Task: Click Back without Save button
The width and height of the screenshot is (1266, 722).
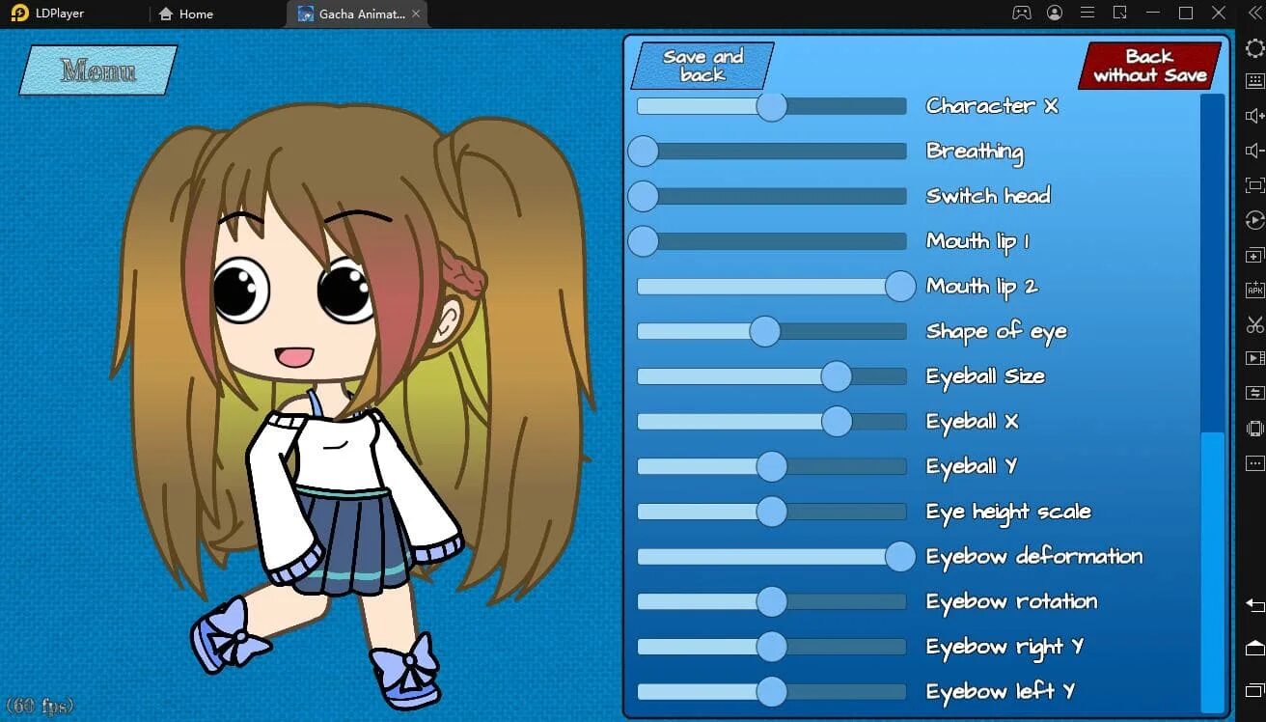Action: 1150,66
